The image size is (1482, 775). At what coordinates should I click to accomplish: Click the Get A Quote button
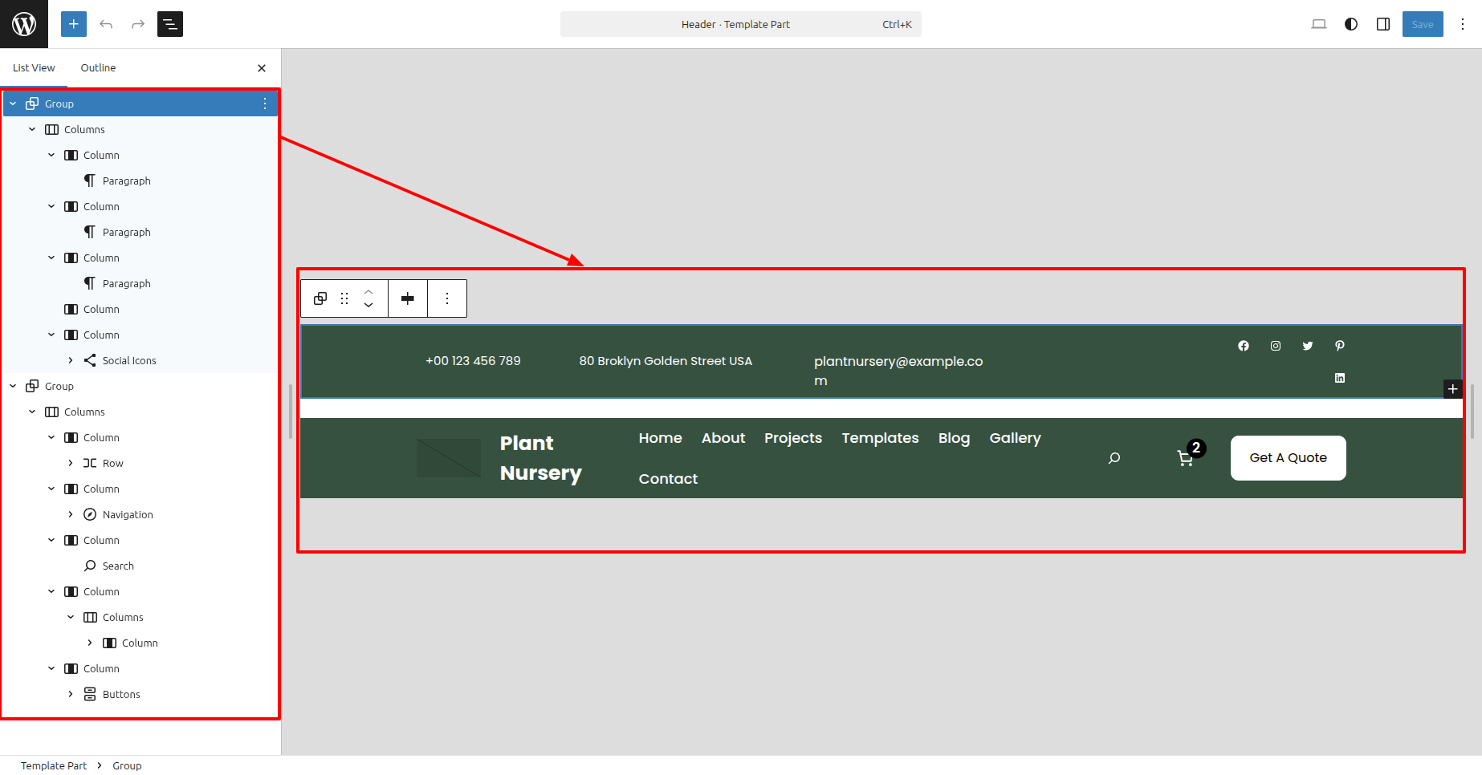click(1288, 458)
